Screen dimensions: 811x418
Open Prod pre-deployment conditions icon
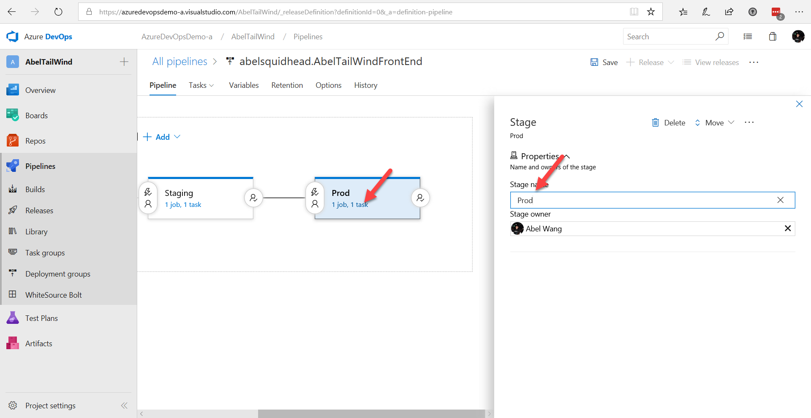(x=315, y=198)
